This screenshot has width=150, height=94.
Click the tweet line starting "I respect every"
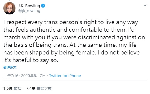71,23
